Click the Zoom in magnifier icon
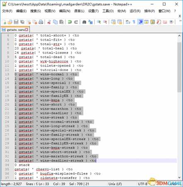The image size is (183, 187). pyautogui.click(x=99, y=22)
